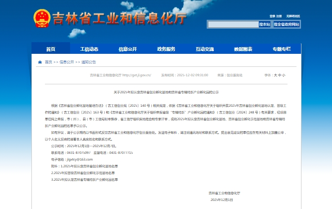
Task: Go to 信息公开 in breadcrumb
Action: coord(66,62)
